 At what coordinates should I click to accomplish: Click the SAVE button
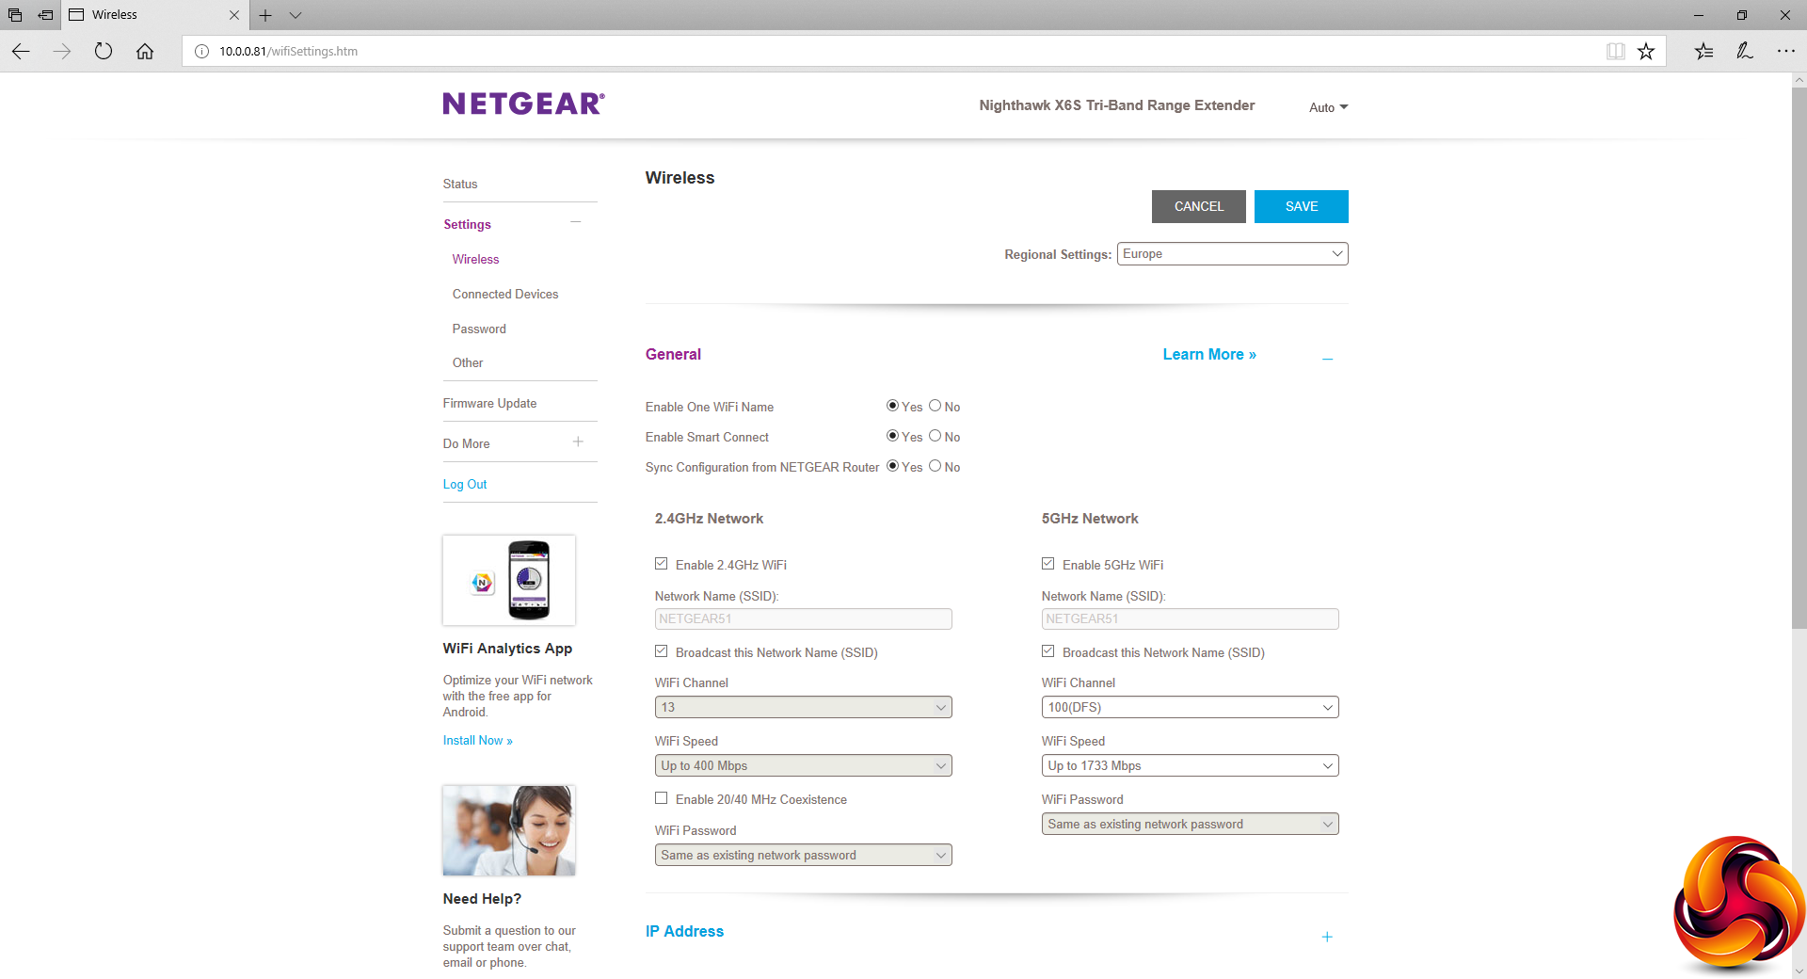coord(1301,206)
